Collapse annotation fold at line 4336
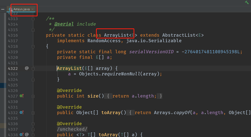 pos(33,124)
